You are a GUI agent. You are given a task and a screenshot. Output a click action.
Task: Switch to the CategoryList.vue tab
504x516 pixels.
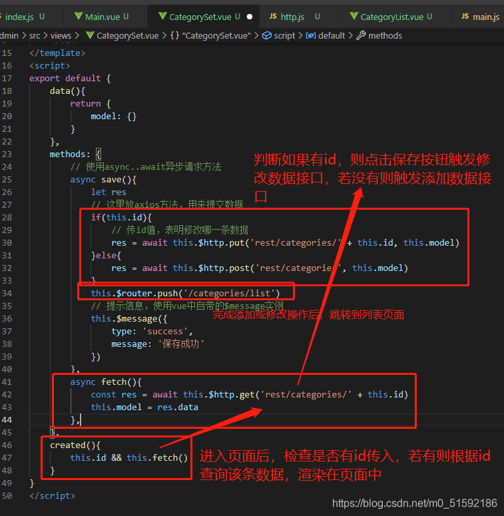coord(395,17)
